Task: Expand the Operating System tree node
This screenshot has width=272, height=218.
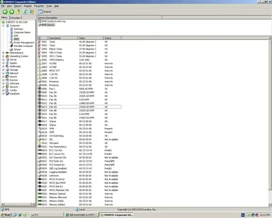Action: (x=4, y=56)
